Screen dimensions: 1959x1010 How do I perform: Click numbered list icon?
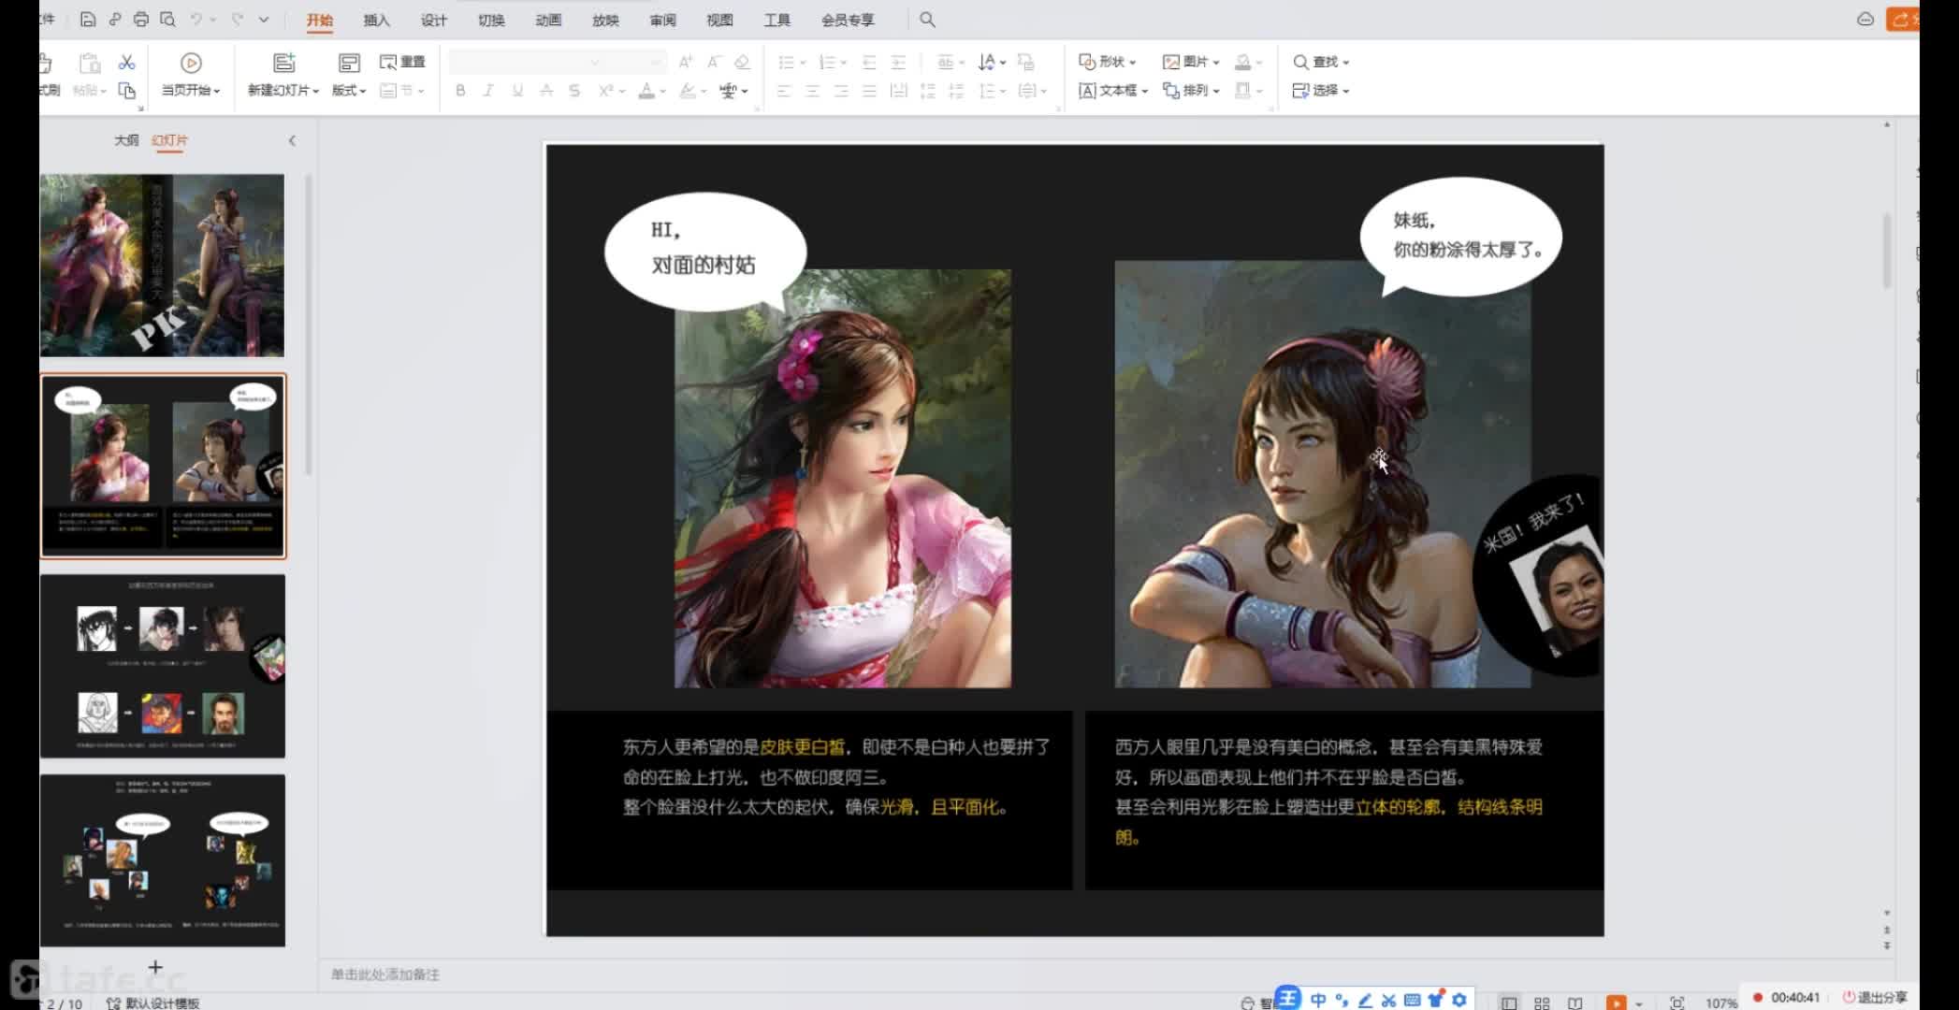point(827,62)
